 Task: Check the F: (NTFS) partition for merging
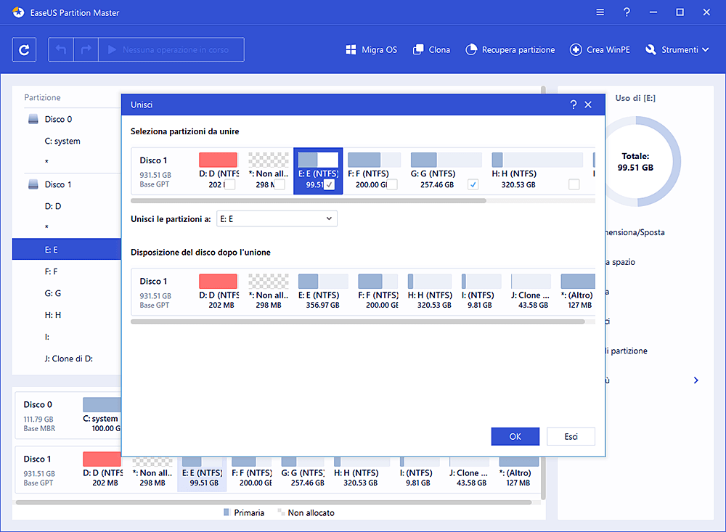tap(393, 184)
